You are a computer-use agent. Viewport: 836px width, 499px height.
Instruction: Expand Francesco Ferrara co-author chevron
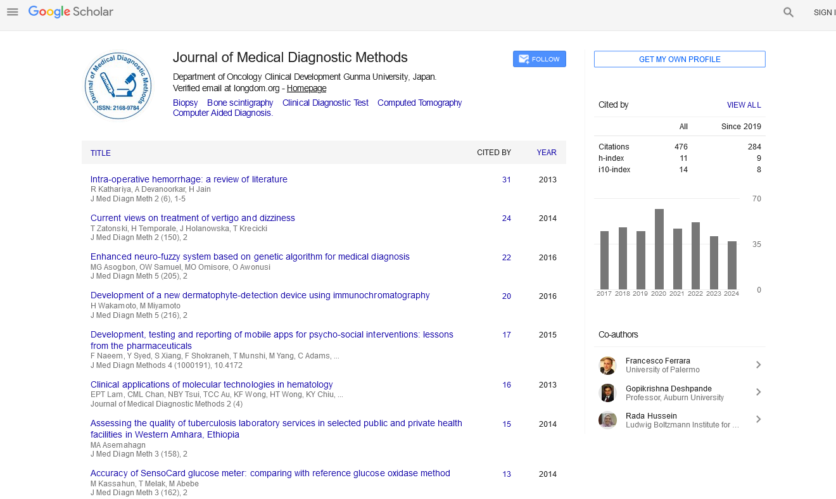pyautogui.click(x=758, y=365)
